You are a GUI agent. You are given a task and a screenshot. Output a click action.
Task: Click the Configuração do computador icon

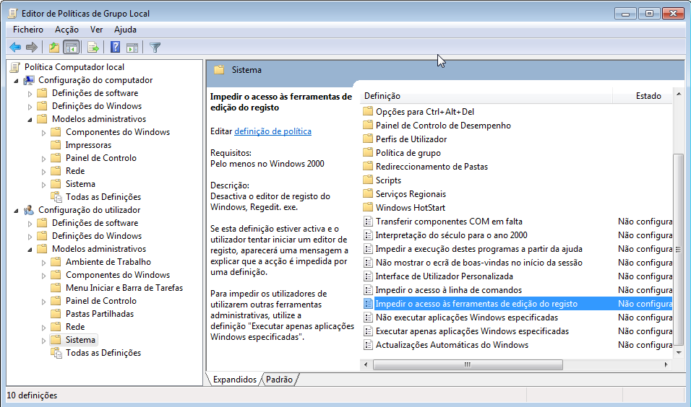(x=29, y=80)
